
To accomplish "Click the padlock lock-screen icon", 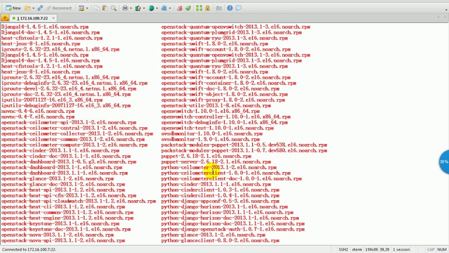I will pyautogui.click(x=208, y=8).
